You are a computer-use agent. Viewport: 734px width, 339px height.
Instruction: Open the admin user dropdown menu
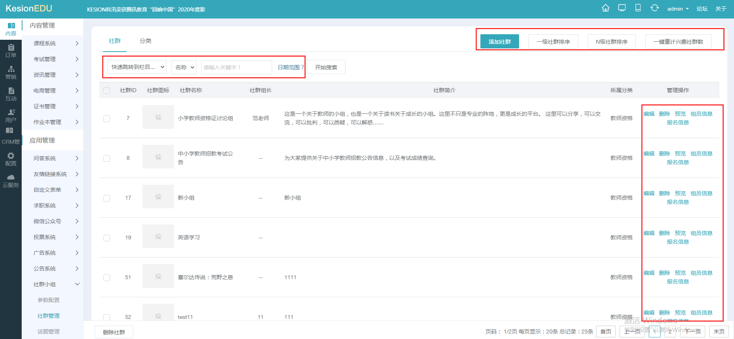[678, 9]
